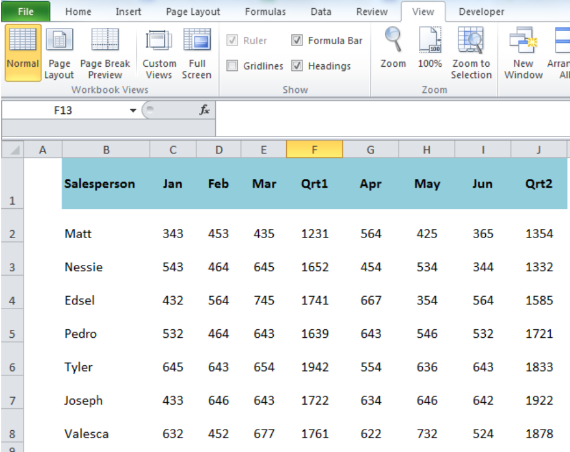Select column C header
The image size is (570, 452).
coord(173,150)
